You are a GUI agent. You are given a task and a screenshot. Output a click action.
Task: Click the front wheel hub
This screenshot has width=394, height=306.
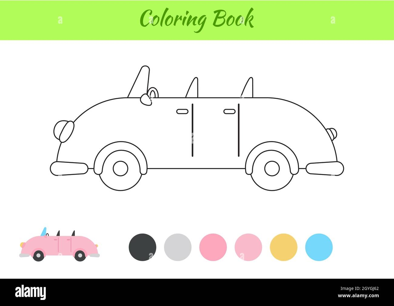121,169
